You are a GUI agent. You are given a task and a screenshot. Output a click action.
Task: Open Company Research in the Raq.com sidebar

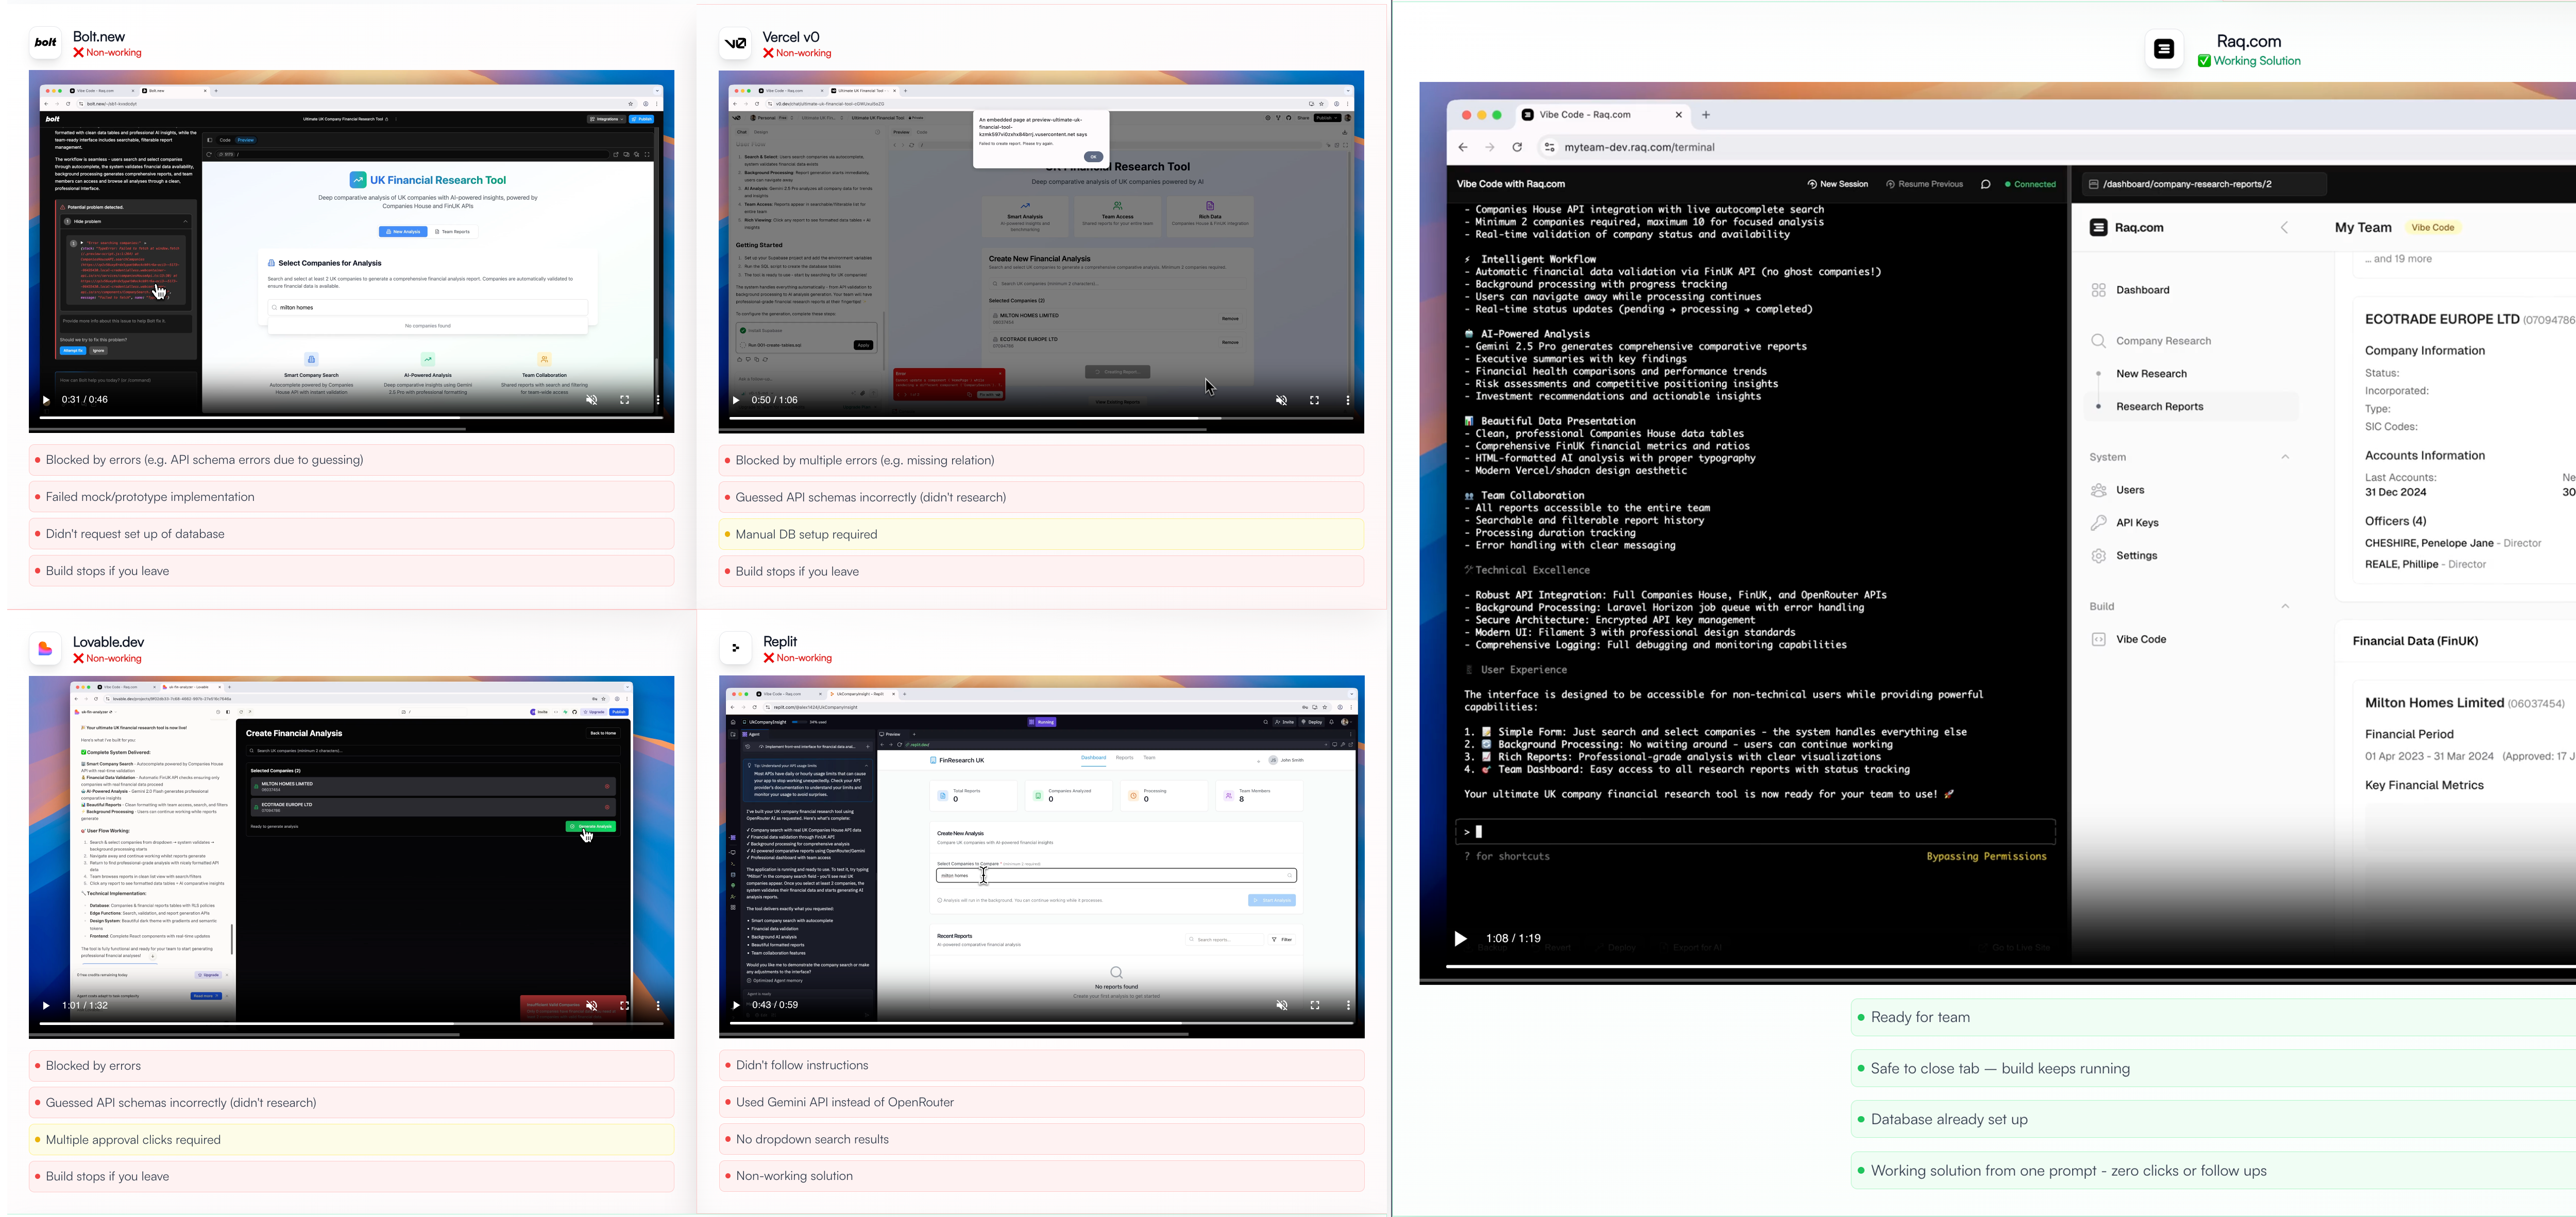2151,342
